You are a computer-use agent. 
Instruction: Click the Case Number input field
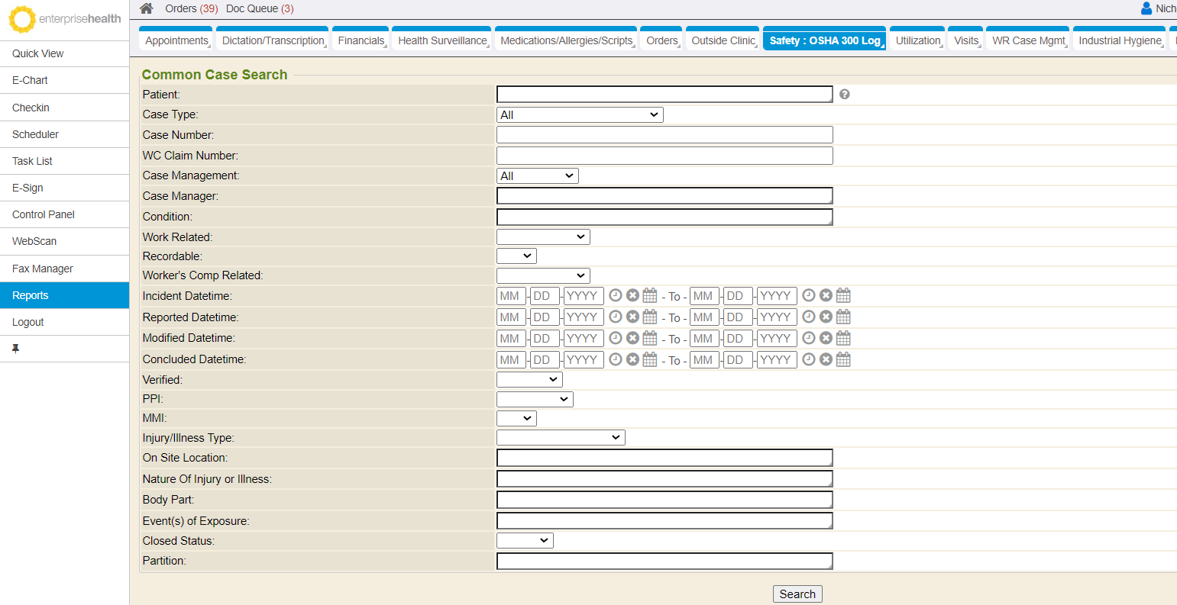point(664,135)
